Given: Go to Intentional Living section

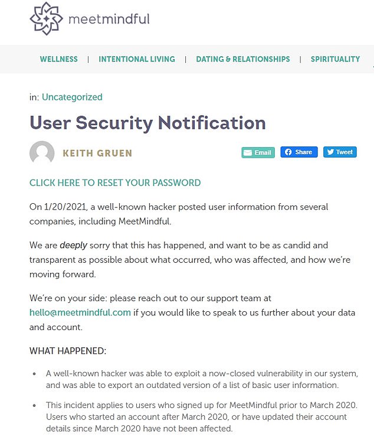Looking at the screenshot, I should pyautogui.click(x=137, y=59).
